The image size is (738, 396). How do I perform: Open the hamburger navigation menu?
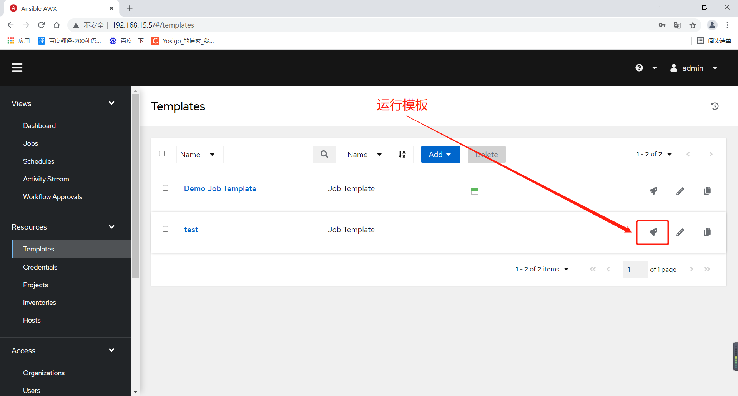pyautogui.click(x=17, y=68)
